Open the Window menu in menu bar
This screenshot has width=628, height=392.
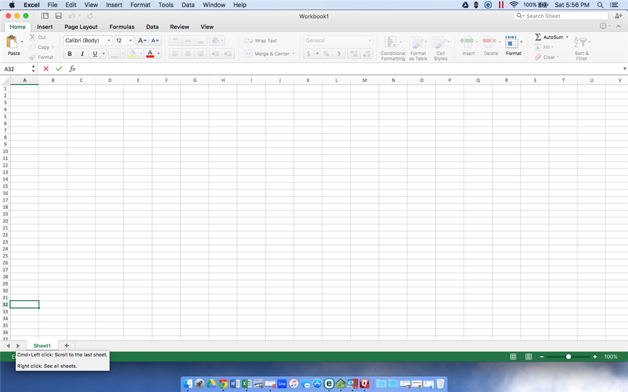(214, 5)
